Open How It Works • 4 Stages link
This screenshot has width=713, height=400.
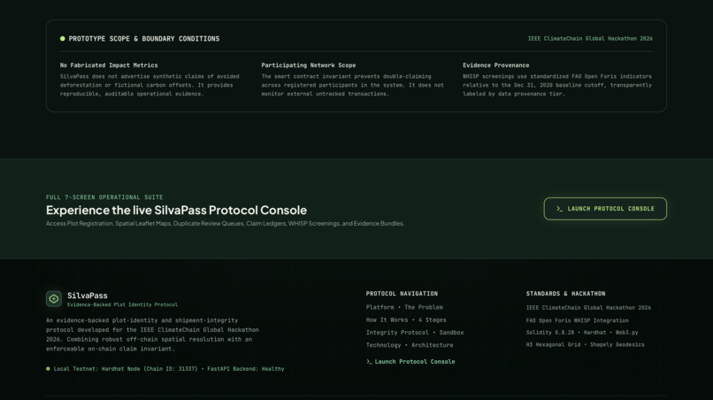(406, 319)
